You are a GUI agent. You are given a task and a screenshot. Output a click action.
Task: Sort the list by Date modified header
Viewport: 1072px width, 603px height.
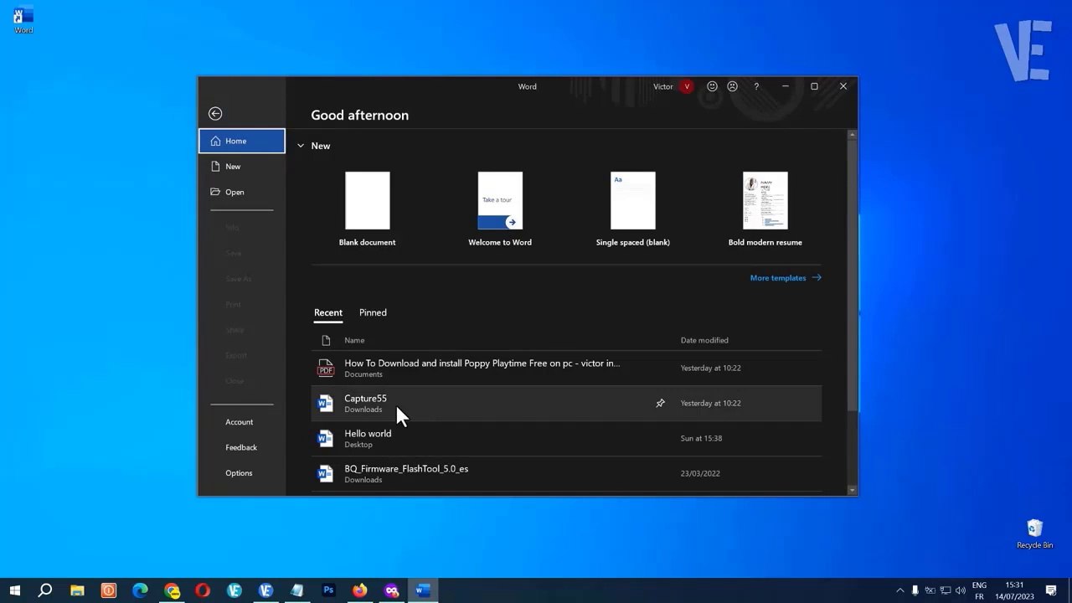coord(704,340)
